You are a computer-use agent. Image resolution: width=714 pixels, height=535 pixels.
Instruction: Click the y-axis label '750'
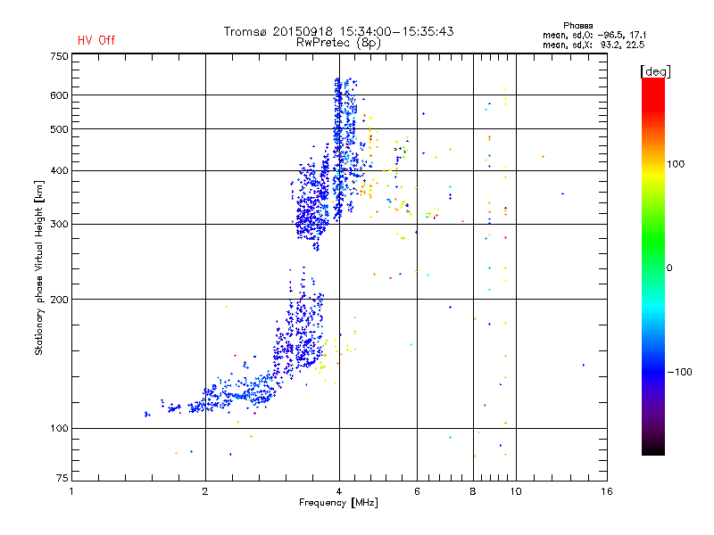(59, 56)
